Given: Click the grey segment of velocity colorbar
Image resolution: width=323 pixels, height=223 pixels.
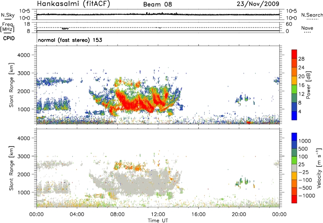Looking at the screenshot, I should tap(294, 168).
